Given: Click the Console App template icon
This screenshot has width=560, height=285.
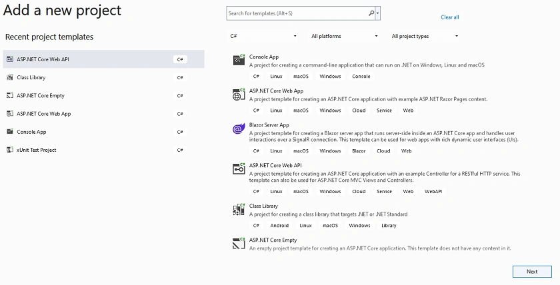Looking at the screenshot, I should tap(239, 60).
